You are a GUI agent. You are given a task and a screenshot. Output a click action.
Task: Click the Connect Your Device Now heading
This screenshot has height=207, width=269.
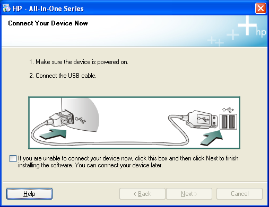click(x=48, y=23)
